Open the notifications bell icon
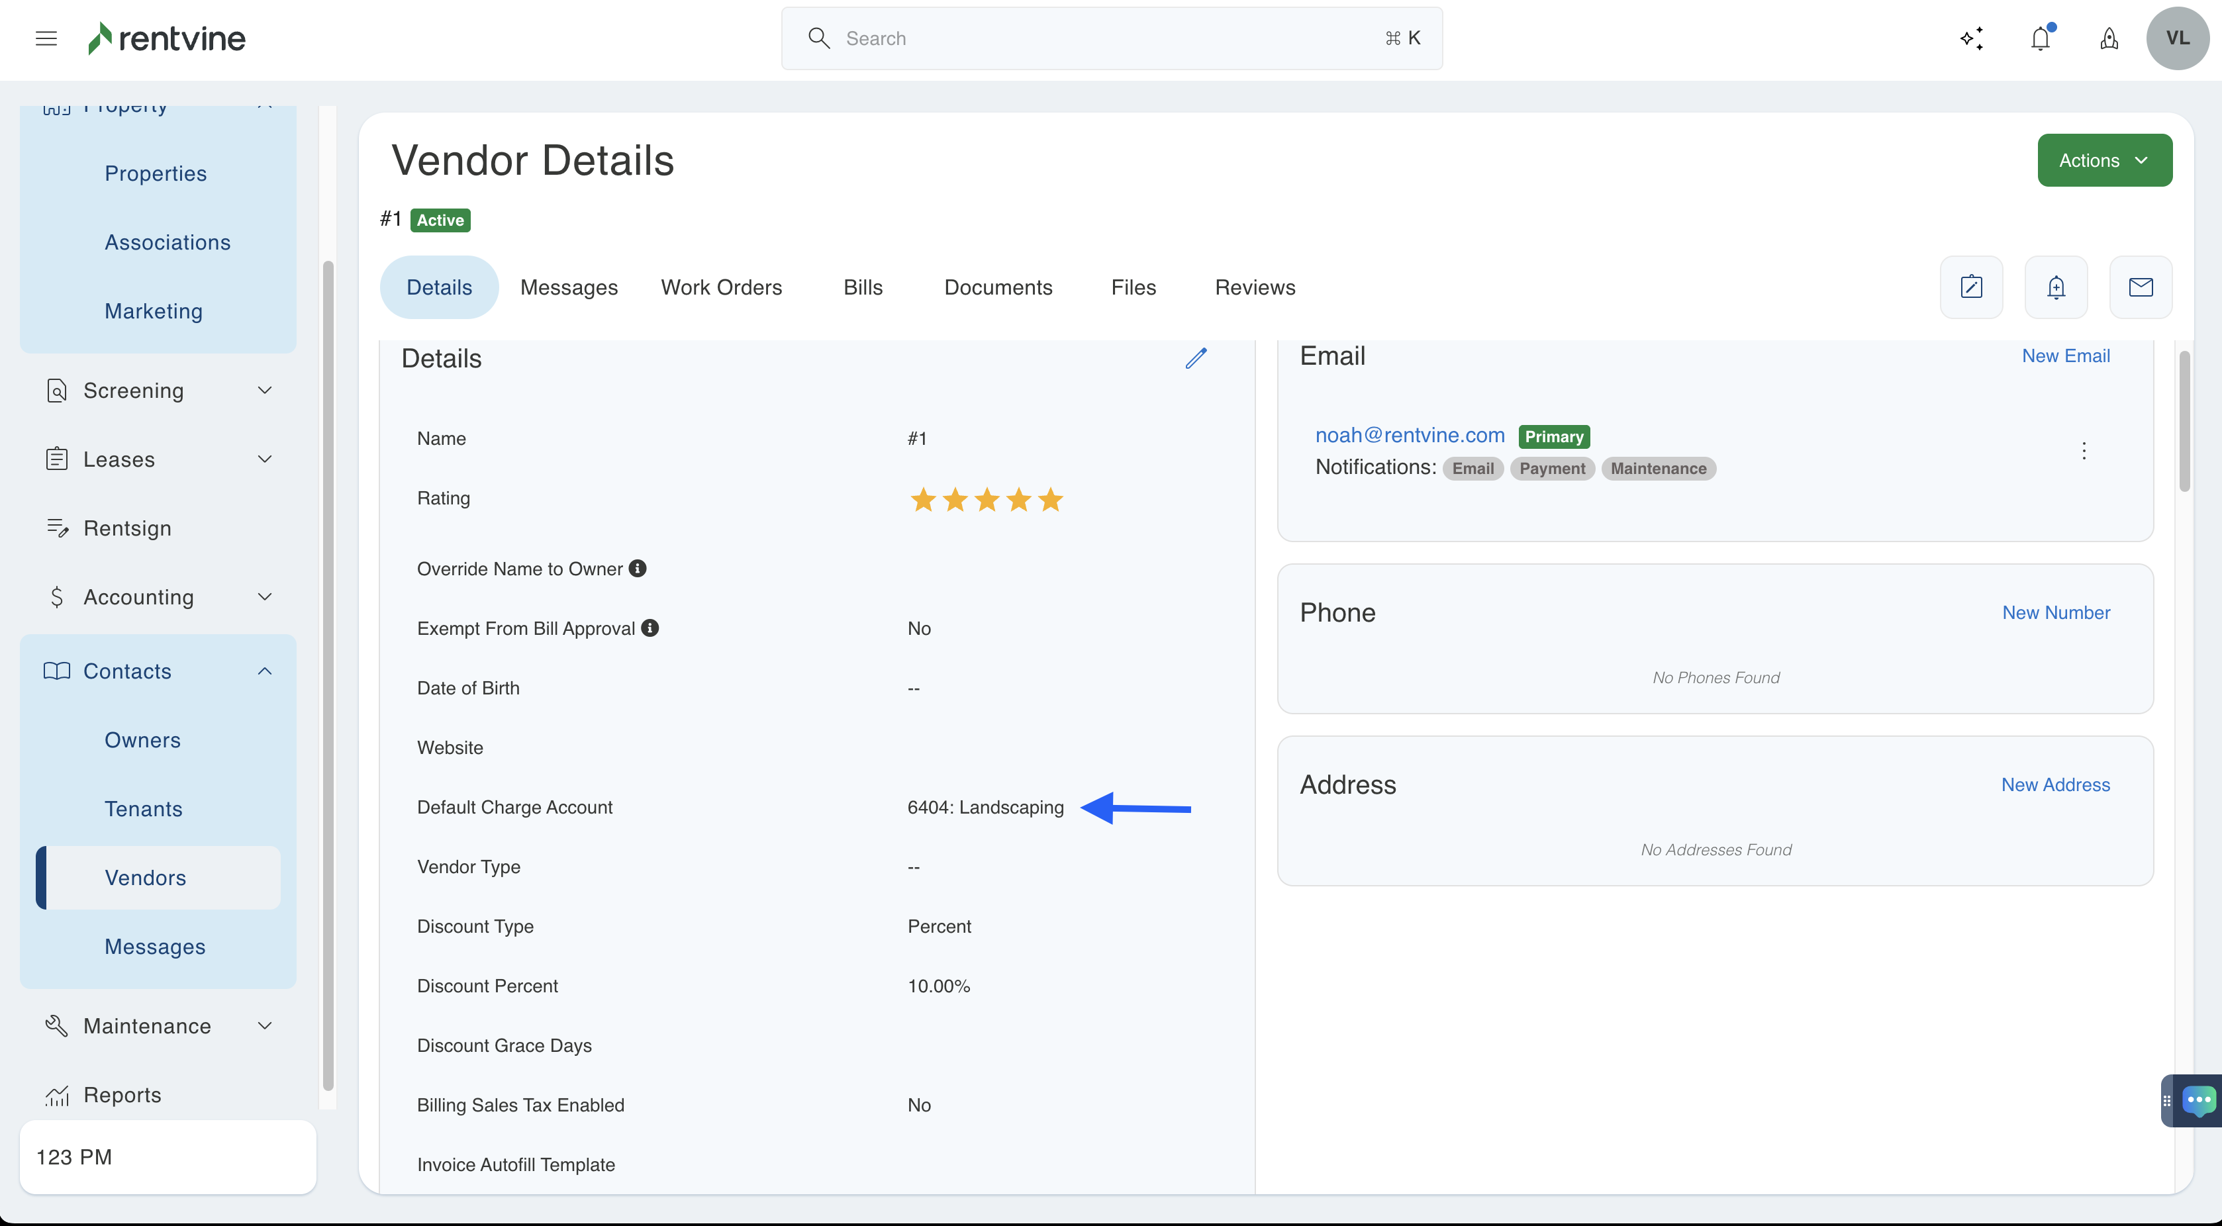The height and width of the screenshot is (1226, 2222). coord(2040,38)
